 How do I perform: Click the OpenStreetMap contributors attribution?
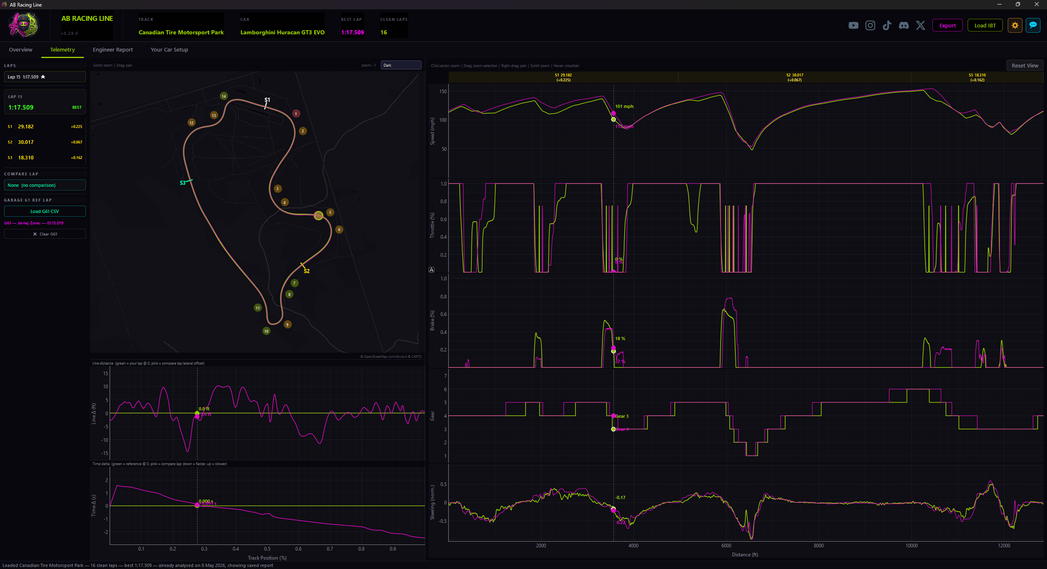(x=391, y=356)
